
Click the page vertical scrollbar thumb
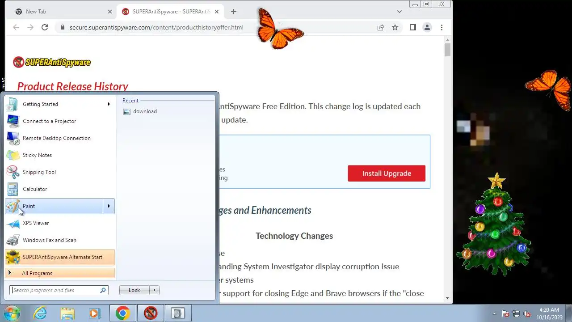click(x=448, y=50)
